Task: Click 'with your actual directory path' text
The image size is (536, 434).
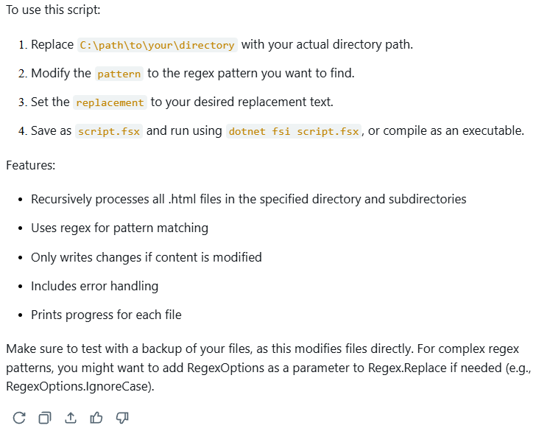Action: pyautogui.click(x=327, y=44)
